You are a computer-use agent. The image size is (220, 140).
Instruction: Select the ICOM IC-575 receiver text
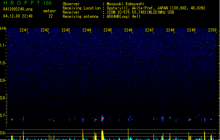(x=140, y=12)
